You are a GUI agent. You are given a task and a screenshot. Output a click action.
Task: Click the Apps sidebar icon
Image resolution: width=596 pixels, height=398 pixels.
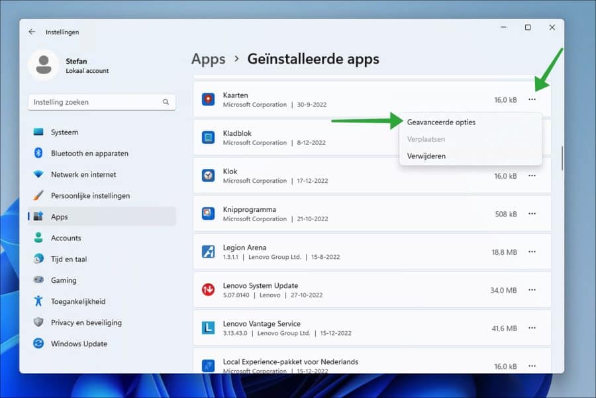pyautogui.click(x=38, y=217)
